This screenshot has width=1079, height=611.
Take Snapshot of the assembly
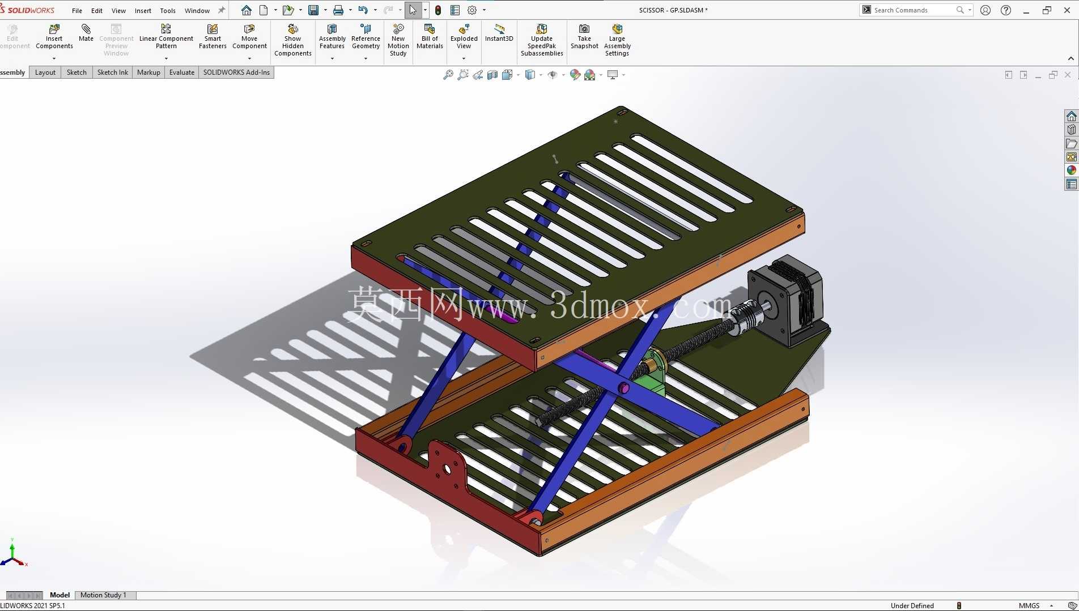tap(584, 36)
